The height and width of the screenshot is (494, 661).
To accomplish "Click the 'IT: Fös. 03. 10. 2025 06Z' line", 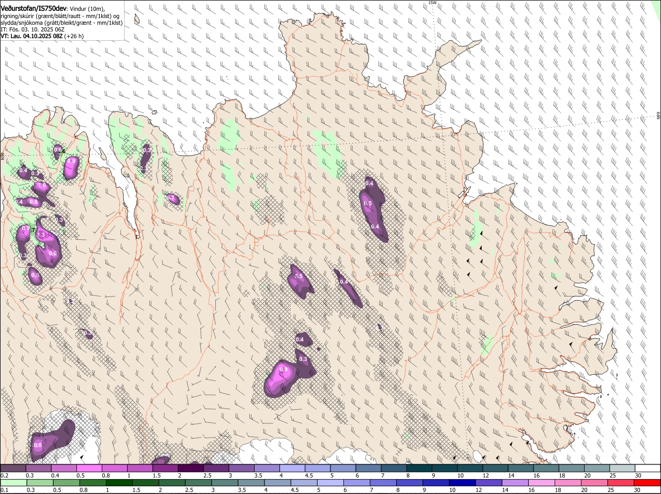I will click(33, 29).
